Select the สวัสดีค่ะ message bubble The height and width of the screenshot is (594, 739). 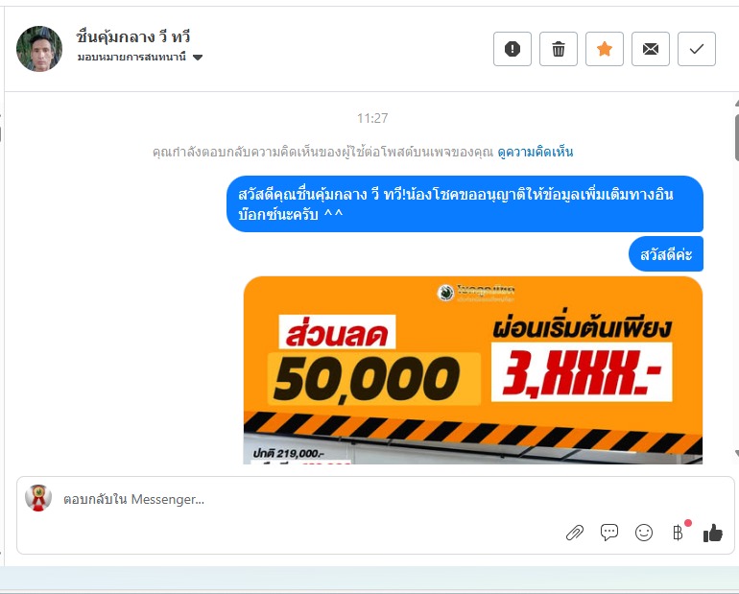click(665, 254)
